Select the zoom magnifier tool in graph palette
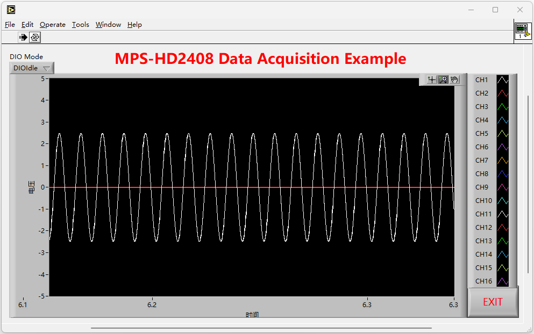The width and height of the screenshot is (534, 334). coord(443,79)
